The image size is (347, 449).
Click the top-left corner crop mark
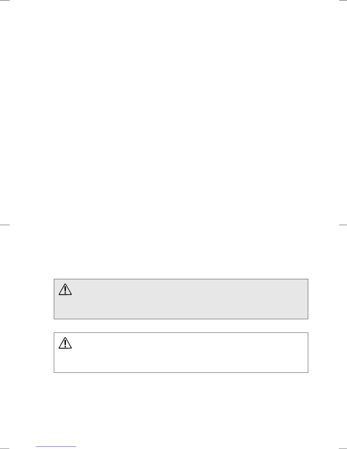click(x=5, y=1)
